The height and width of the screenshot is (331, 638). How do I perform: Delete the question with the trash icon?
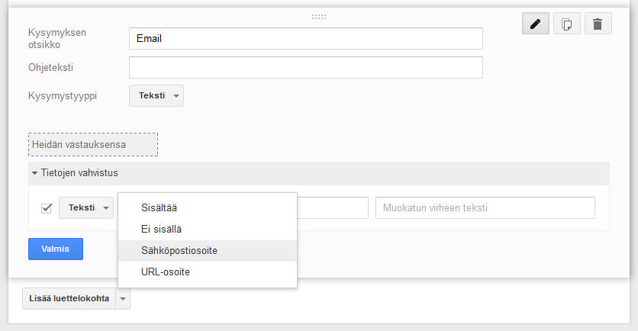(x=598, y=24)
